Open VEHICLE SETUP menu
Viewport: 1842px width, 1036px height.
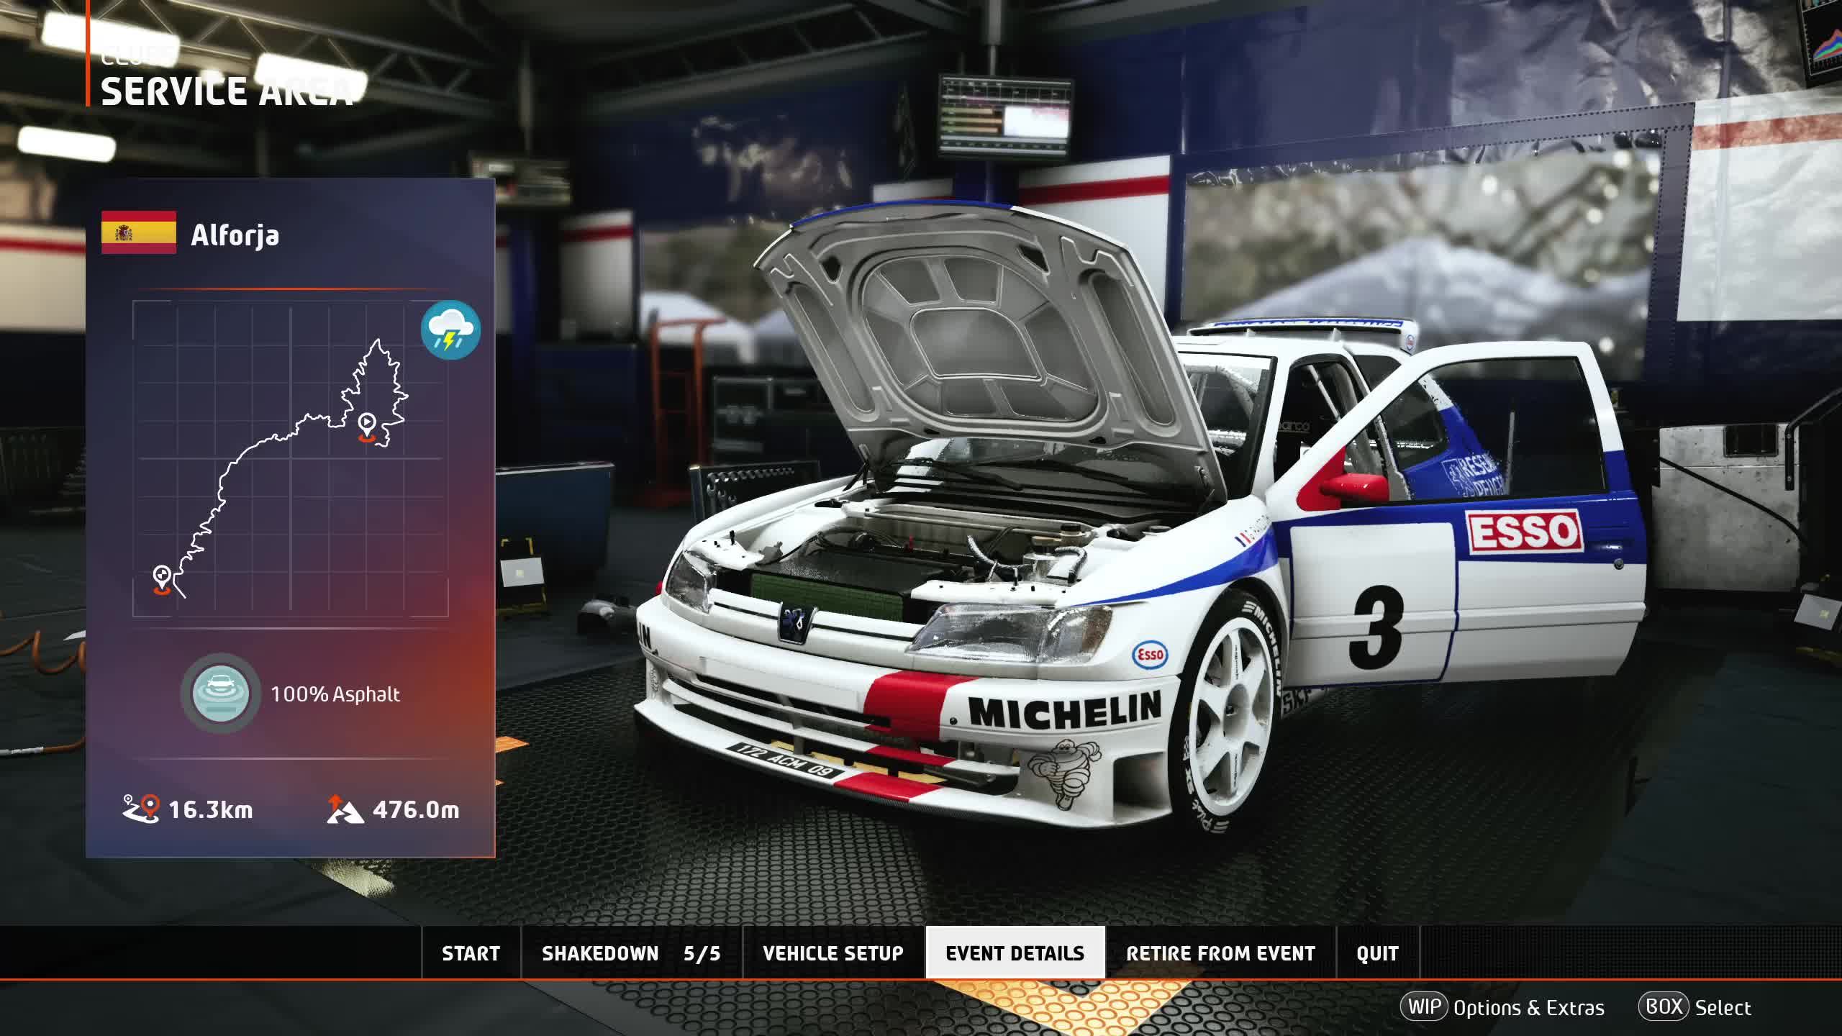click(833, 953)
